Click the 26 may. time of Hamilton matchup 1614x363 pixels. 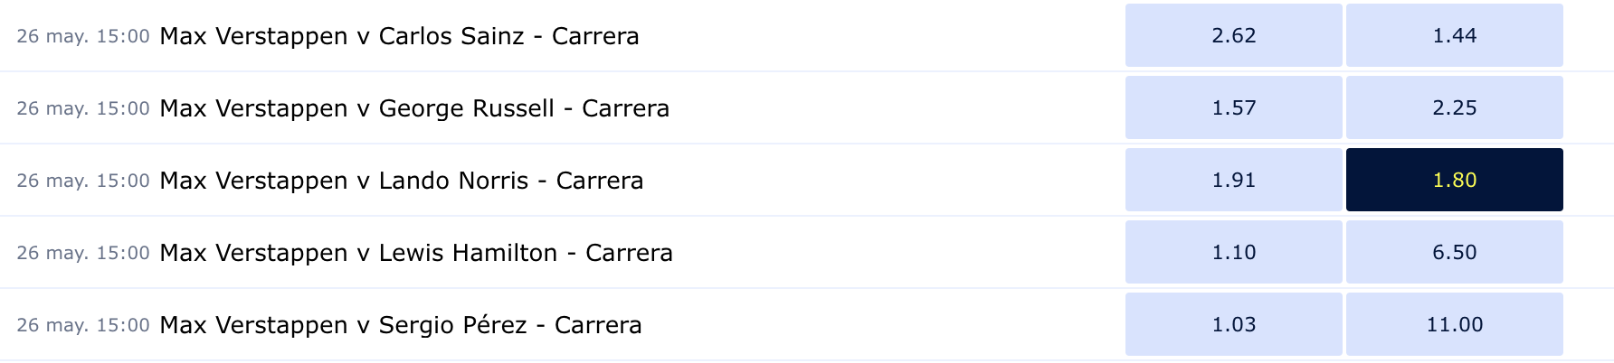click(83, 253)
